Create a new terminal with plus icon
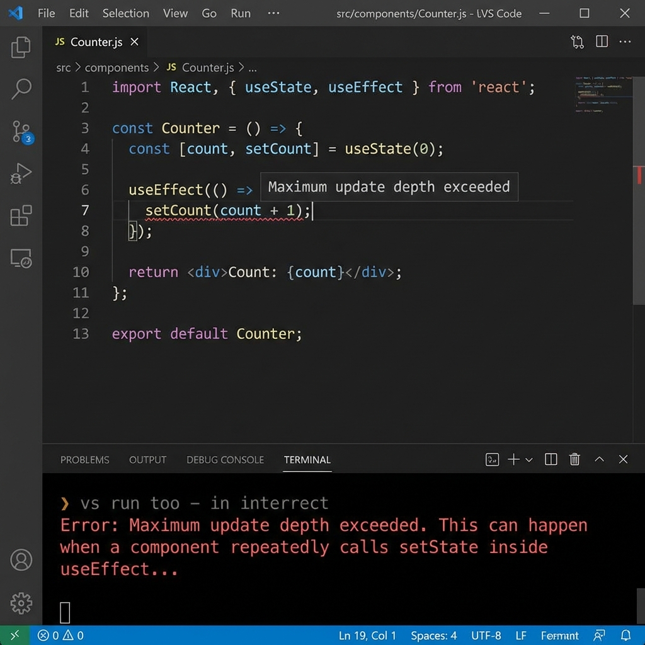Viewport: 645px width, 645px height. [514, 459]
